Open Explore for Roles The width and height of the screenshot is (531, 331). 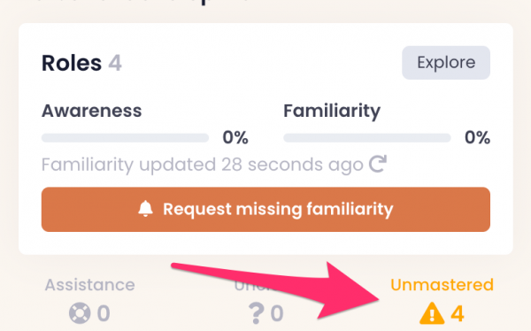point(446,63)
